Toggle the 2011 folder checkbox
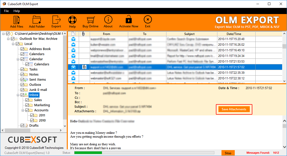 [32, 115]
